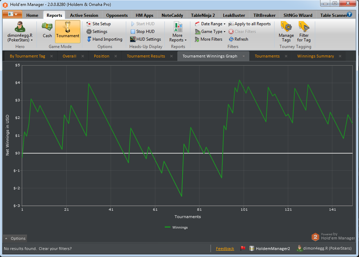
Task: Open the hero dimon4egg.R player selector
Action: click(x=20, y=32)
